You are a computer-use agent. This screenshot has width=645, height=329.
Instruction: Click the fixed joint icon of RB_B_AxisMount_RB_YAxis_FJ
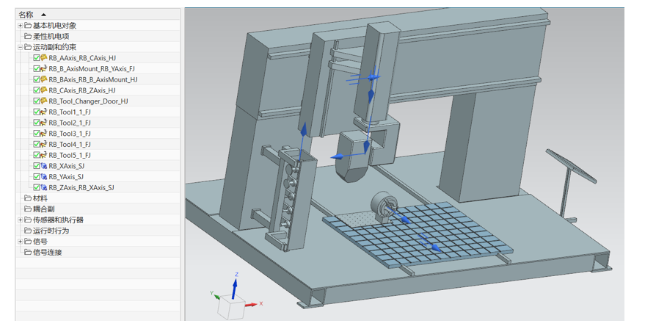coord(44,69)
